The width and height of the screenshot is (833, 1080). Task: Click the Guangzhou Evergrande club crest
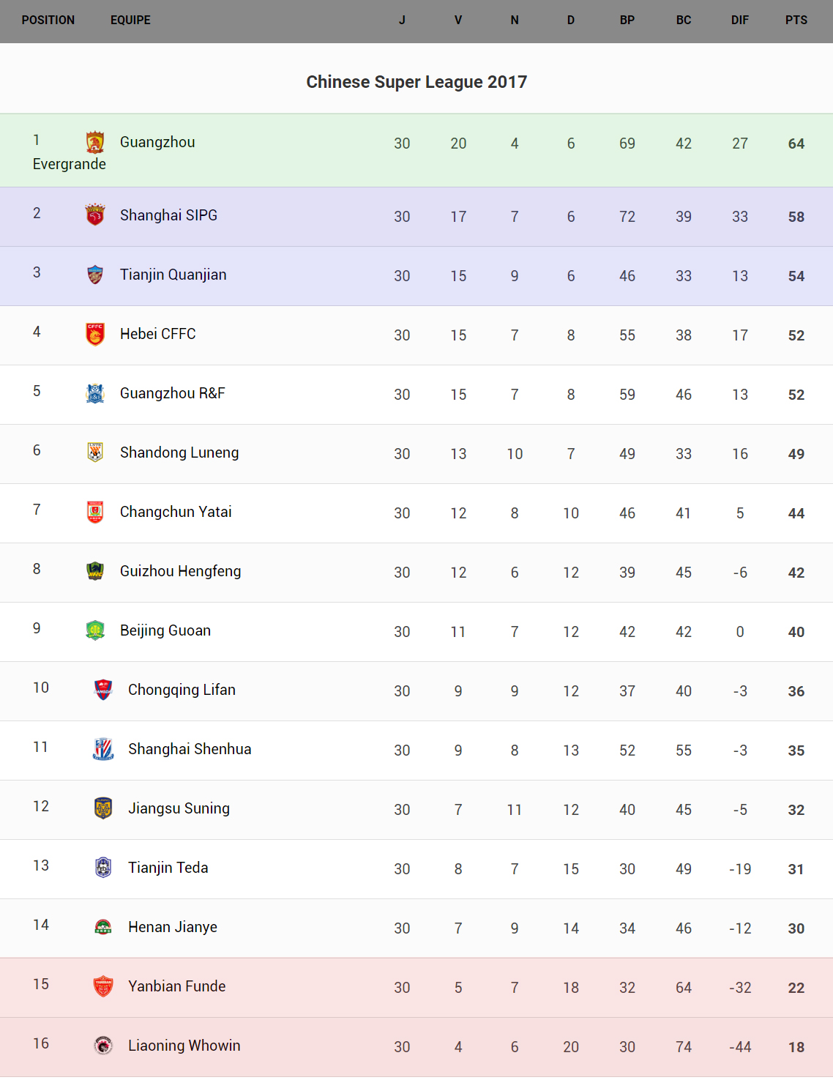95,142
